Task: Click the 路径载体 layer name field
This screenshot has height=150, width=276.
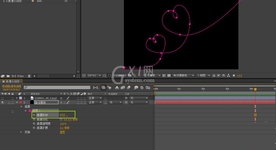Action: click(46, 102)
